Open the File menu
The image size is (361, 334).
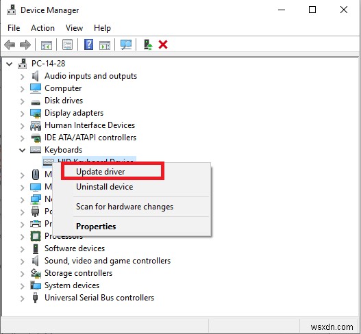(x=14, y=28)
